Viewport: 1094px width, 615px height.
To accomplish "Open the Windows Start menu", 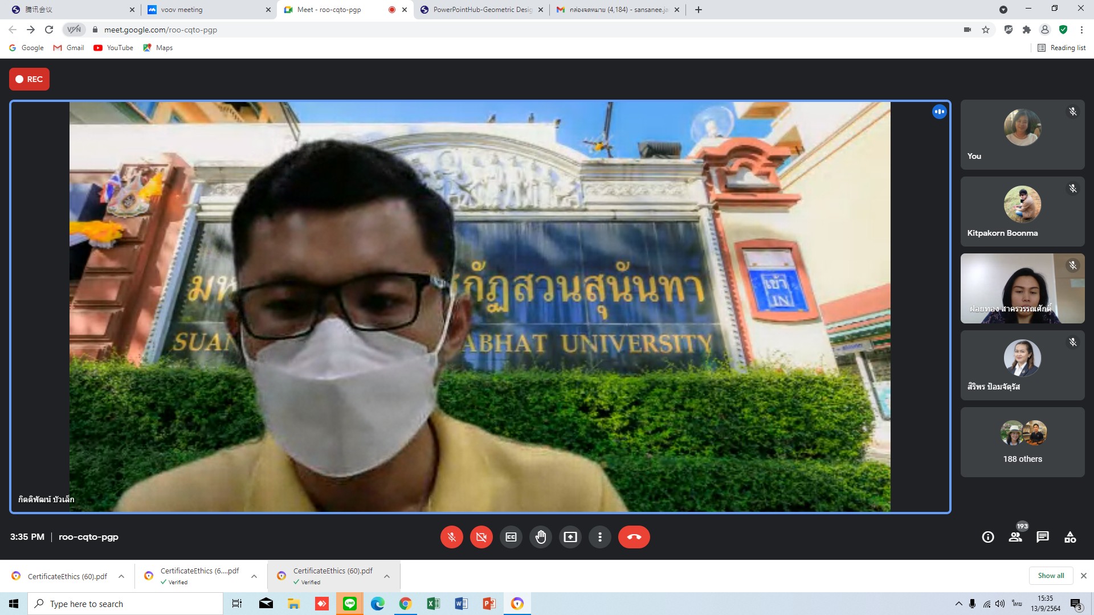I will tap(14, 604).
